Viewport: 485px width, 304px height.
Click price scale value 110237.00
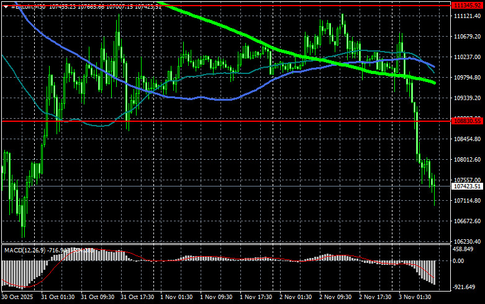[467, 57]
